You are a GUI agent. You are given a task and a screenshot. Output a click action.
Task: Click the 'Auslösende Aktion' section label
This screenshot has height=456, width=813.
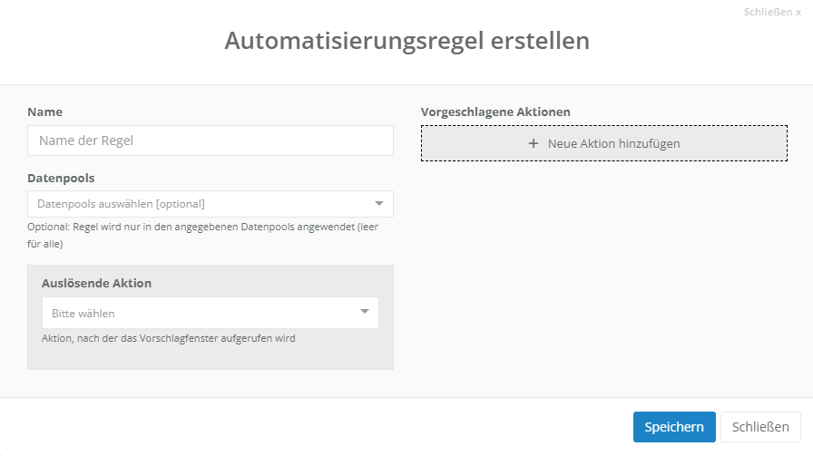click(96, 283)
